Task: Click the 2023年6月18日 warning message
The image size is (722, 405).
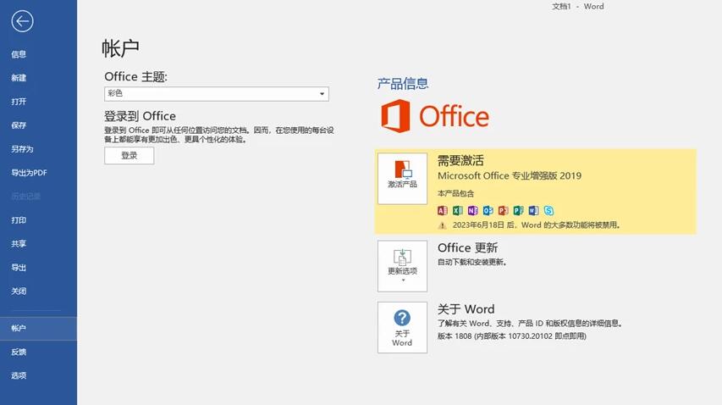Action: click(537, 225)
